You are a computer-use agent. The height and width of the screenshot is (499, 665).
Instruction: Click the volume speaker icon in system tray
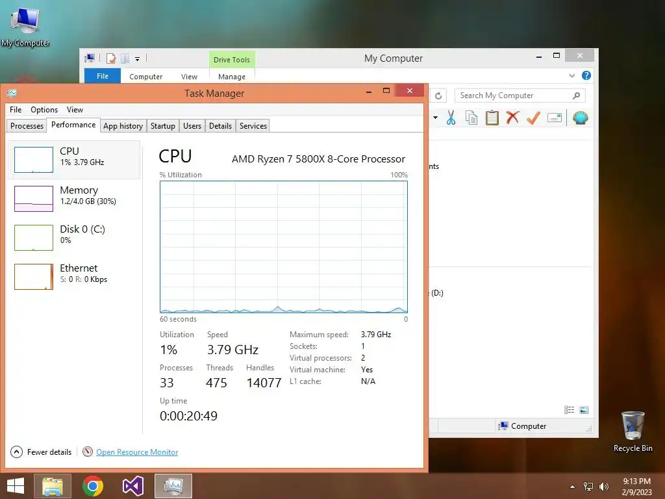(603, 486)
